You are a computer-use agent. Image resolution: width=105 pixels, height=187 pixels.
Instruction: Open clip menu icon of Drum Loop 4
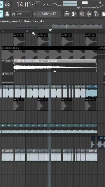[x=3, y=48]
